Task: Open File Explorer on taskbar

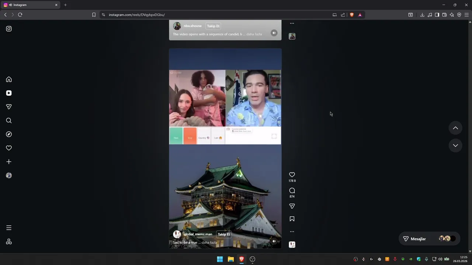Action: point(231,259)
